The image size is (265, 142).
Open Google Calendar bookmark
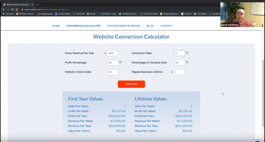pyautogui.click(x=63, y=14)
